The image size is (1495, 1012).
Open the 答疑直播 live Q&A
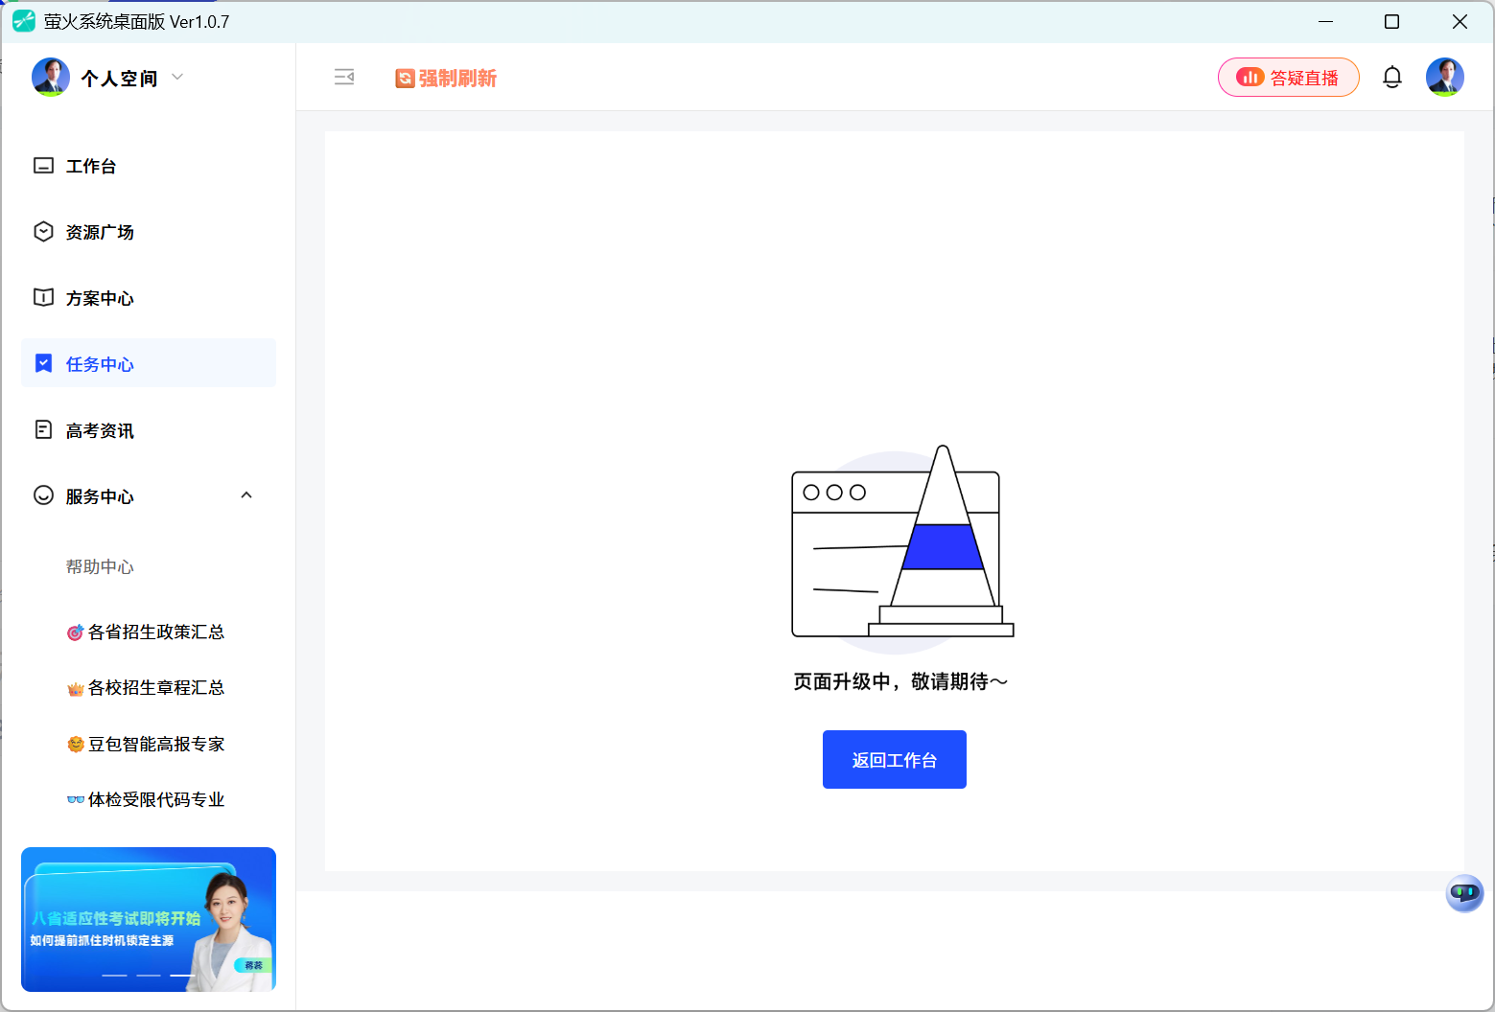coord(1288,77)
